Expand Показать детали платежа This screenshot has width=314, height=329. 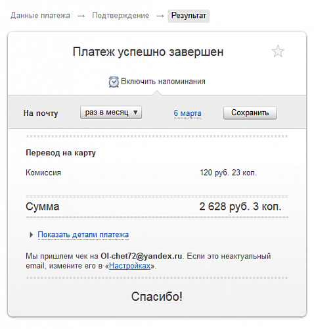coord(83,234)
